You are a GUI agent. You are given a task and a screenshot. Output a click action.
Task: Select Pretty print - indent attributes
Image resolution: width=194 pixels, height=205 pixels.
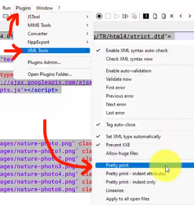pyautogui.click(x=136, y=174)
